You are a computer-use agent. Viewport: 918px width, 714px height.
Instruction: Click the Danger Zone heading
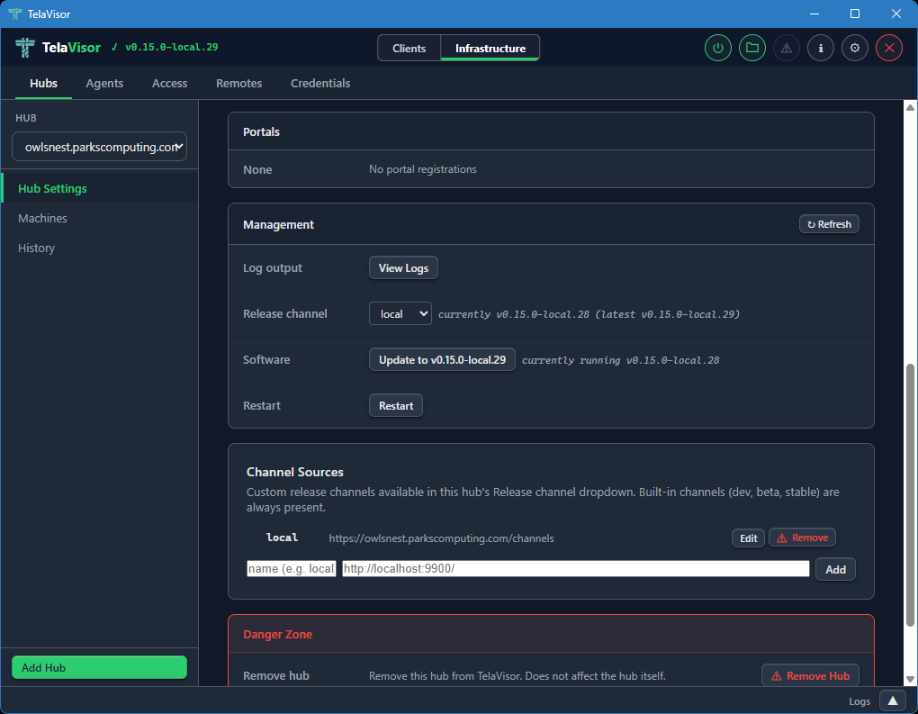(277, 635)
